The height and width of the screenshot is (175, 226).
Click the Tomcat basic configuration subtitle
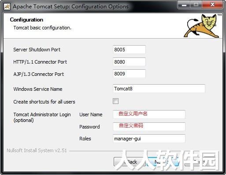click(x=42, y=28)
